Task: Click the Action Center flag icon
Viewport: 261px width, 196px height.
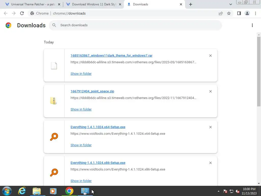Action: (225, 191)
